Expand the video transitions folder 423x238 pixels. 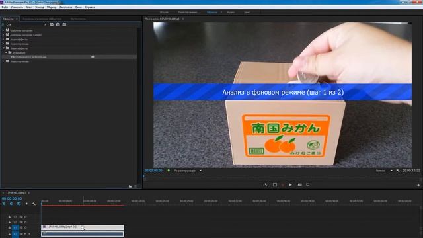coord(3,61)
